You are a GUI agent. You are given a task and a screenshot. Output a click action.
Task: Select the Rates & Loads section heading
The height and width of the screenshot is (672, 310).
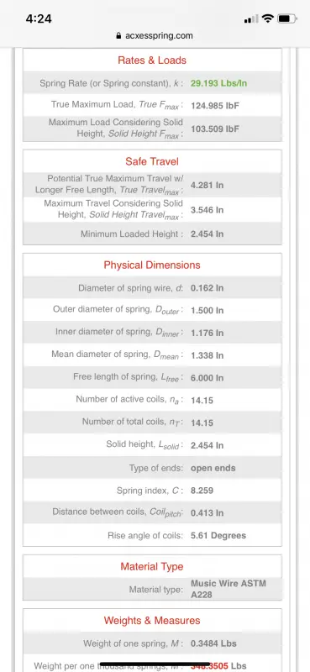152,60
